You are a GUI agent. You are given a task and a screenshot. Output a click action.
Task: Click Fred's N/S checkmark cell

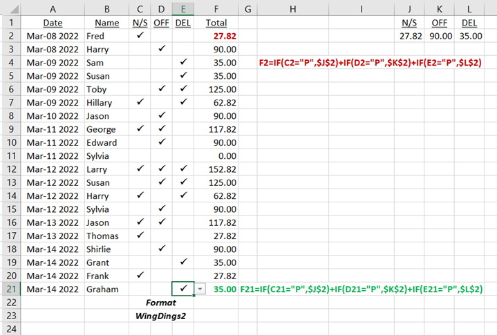[140, 35]
